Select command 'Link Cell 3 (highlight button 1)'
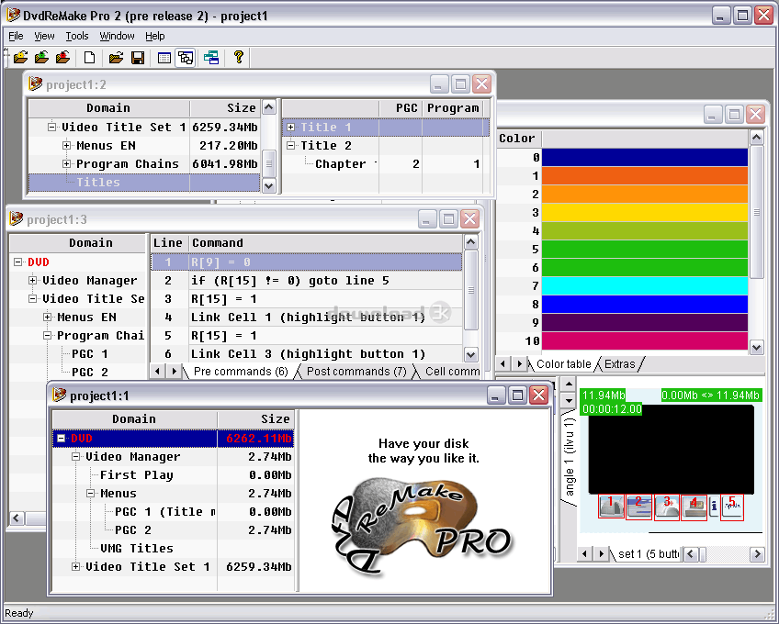The image size is (779, 624). [308, 354]
